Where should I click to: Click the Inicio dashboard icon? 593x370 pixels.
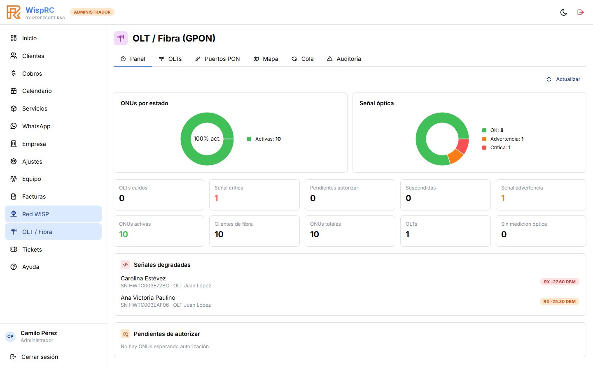click(14, 38)
